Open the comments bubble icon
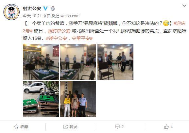Image resolution: width=189 pixels, height=133 pixels. point(117,126)
